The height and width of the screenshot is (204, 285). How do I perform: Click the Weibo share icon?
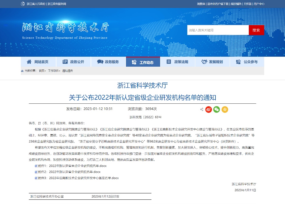pos(209,109)
